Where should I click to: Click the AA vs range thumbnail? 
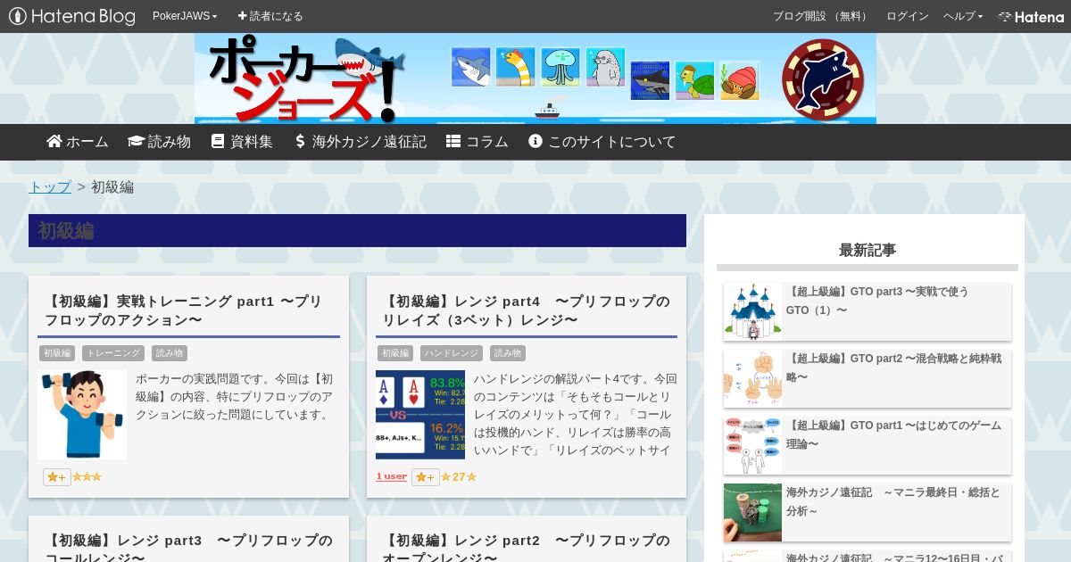(420, 415)
